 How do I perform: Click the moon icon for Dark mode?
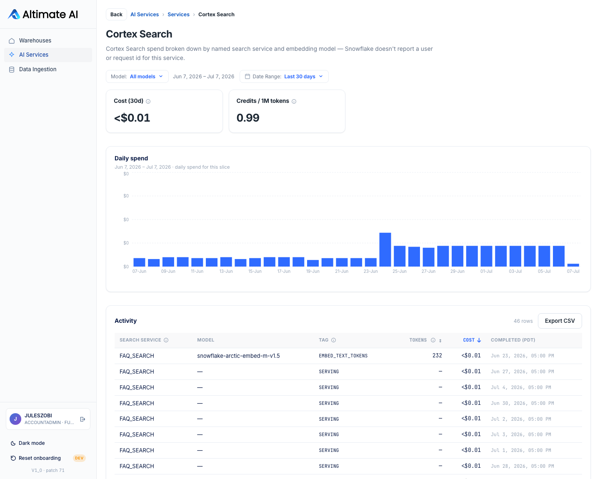pos(13,443)
